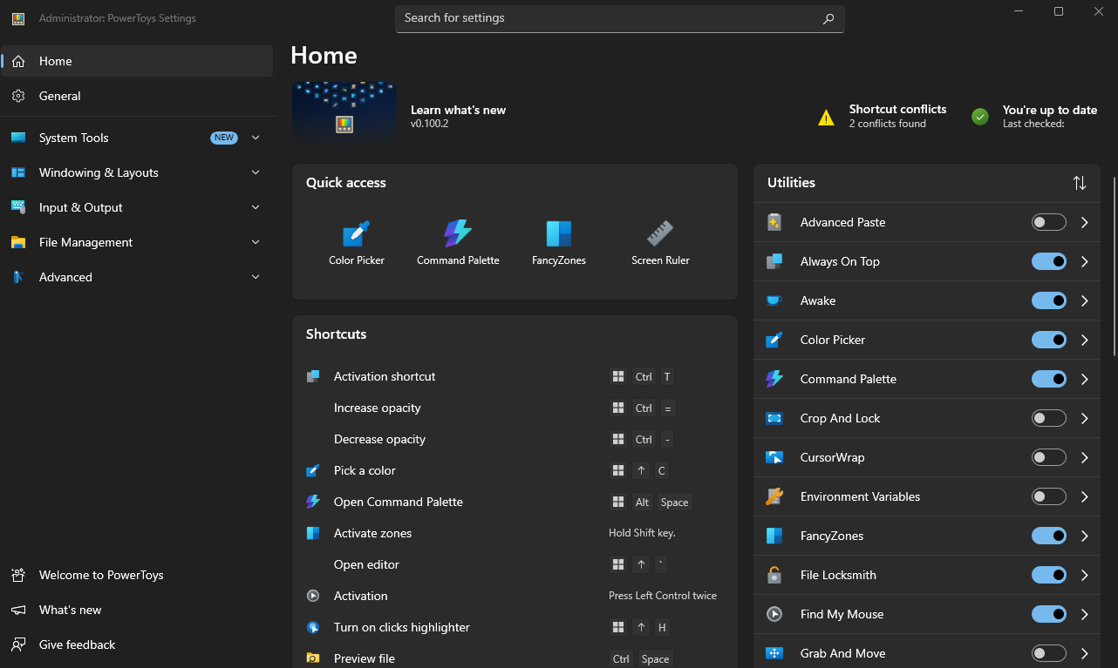Click the Activation shortcut icon in Shortcuts

[313, 376]
